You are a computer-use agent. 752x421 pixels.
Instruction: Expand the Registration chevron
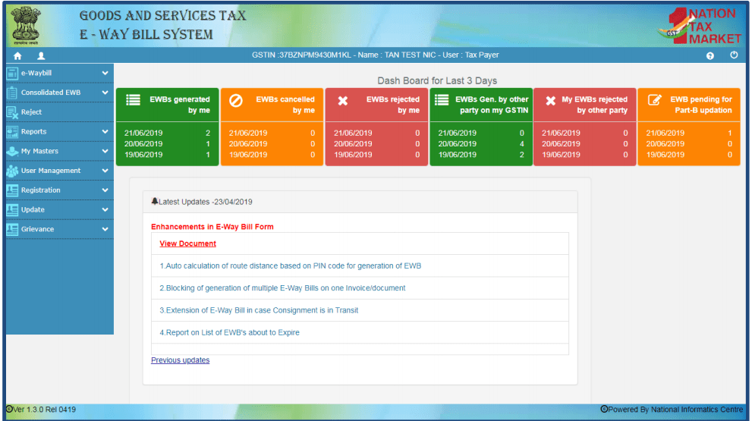[105, 190]
